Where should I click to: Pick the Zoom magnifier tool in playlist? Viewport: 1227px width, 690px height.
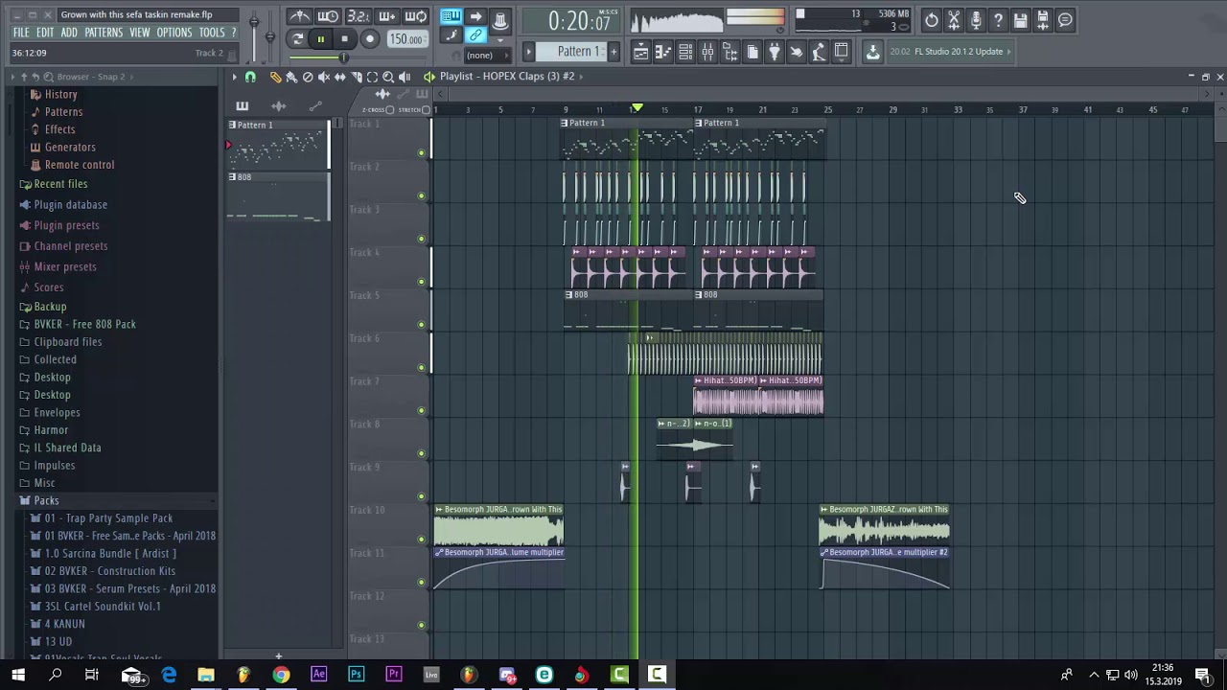(388, 77)
